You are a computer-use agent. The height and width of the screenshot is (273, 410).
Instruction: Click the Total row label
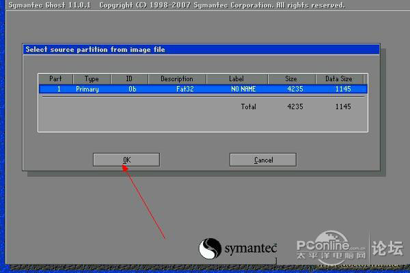248,106
